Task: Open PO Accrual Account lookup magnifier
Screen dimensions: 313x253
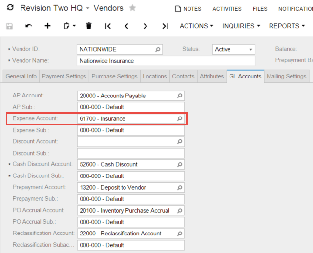Action: (180, 211)
